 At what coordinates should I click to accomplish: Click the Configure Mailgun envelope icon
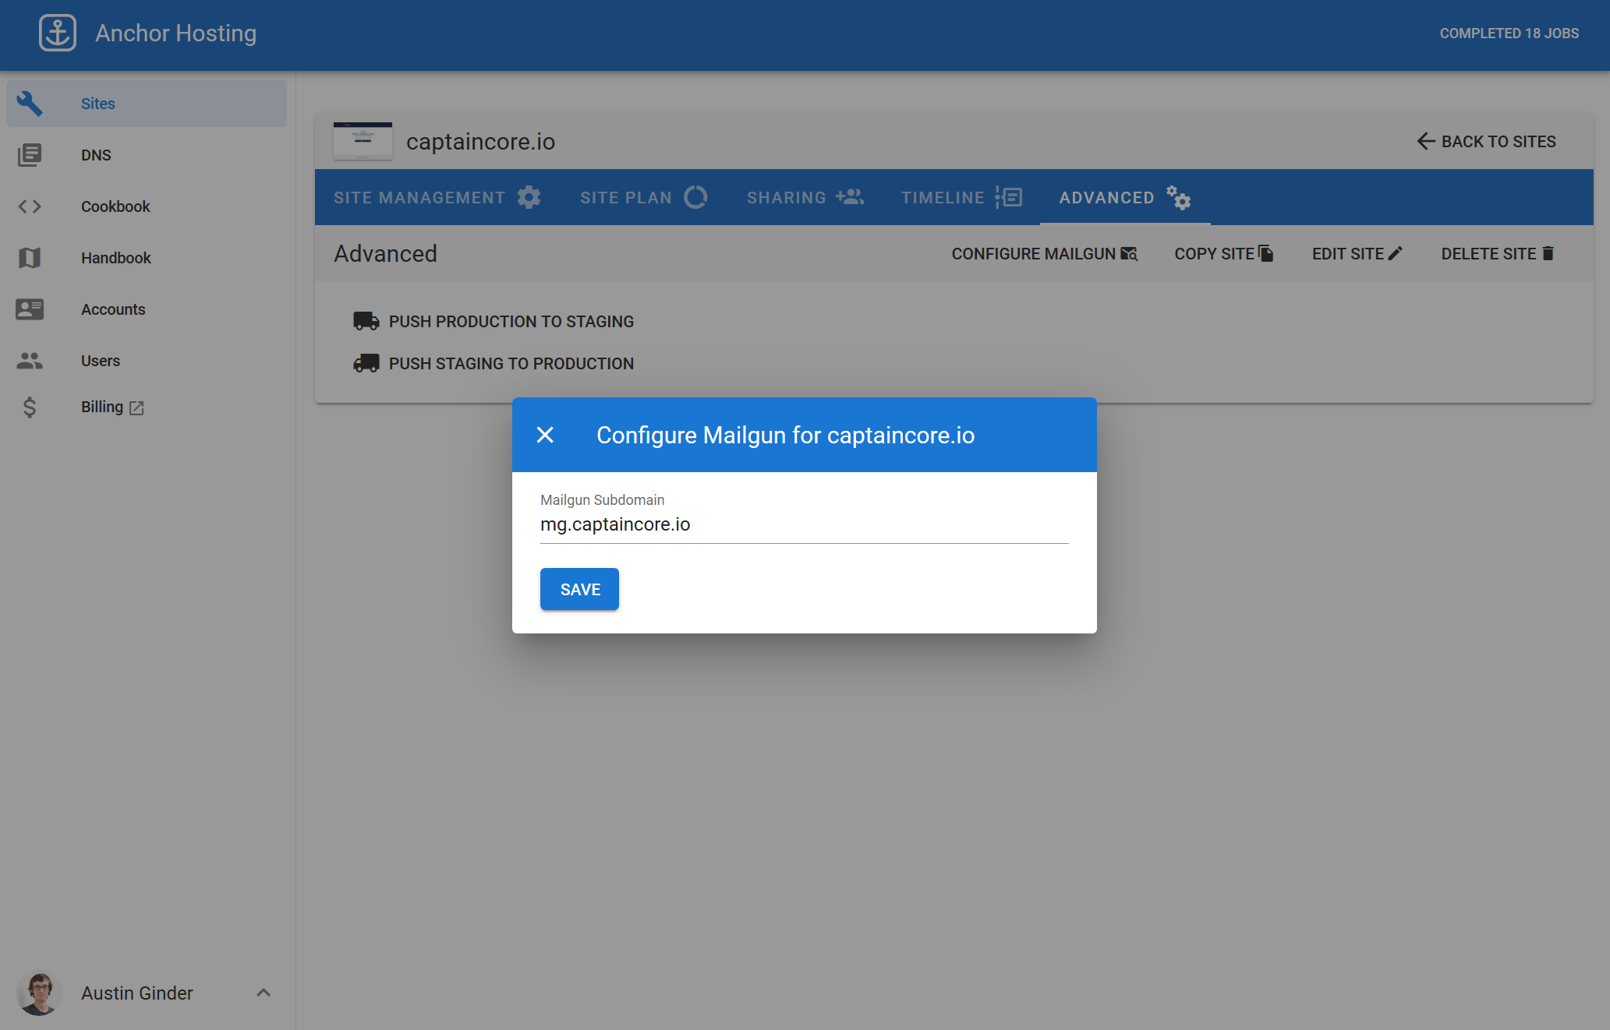tap(1129, 254)
